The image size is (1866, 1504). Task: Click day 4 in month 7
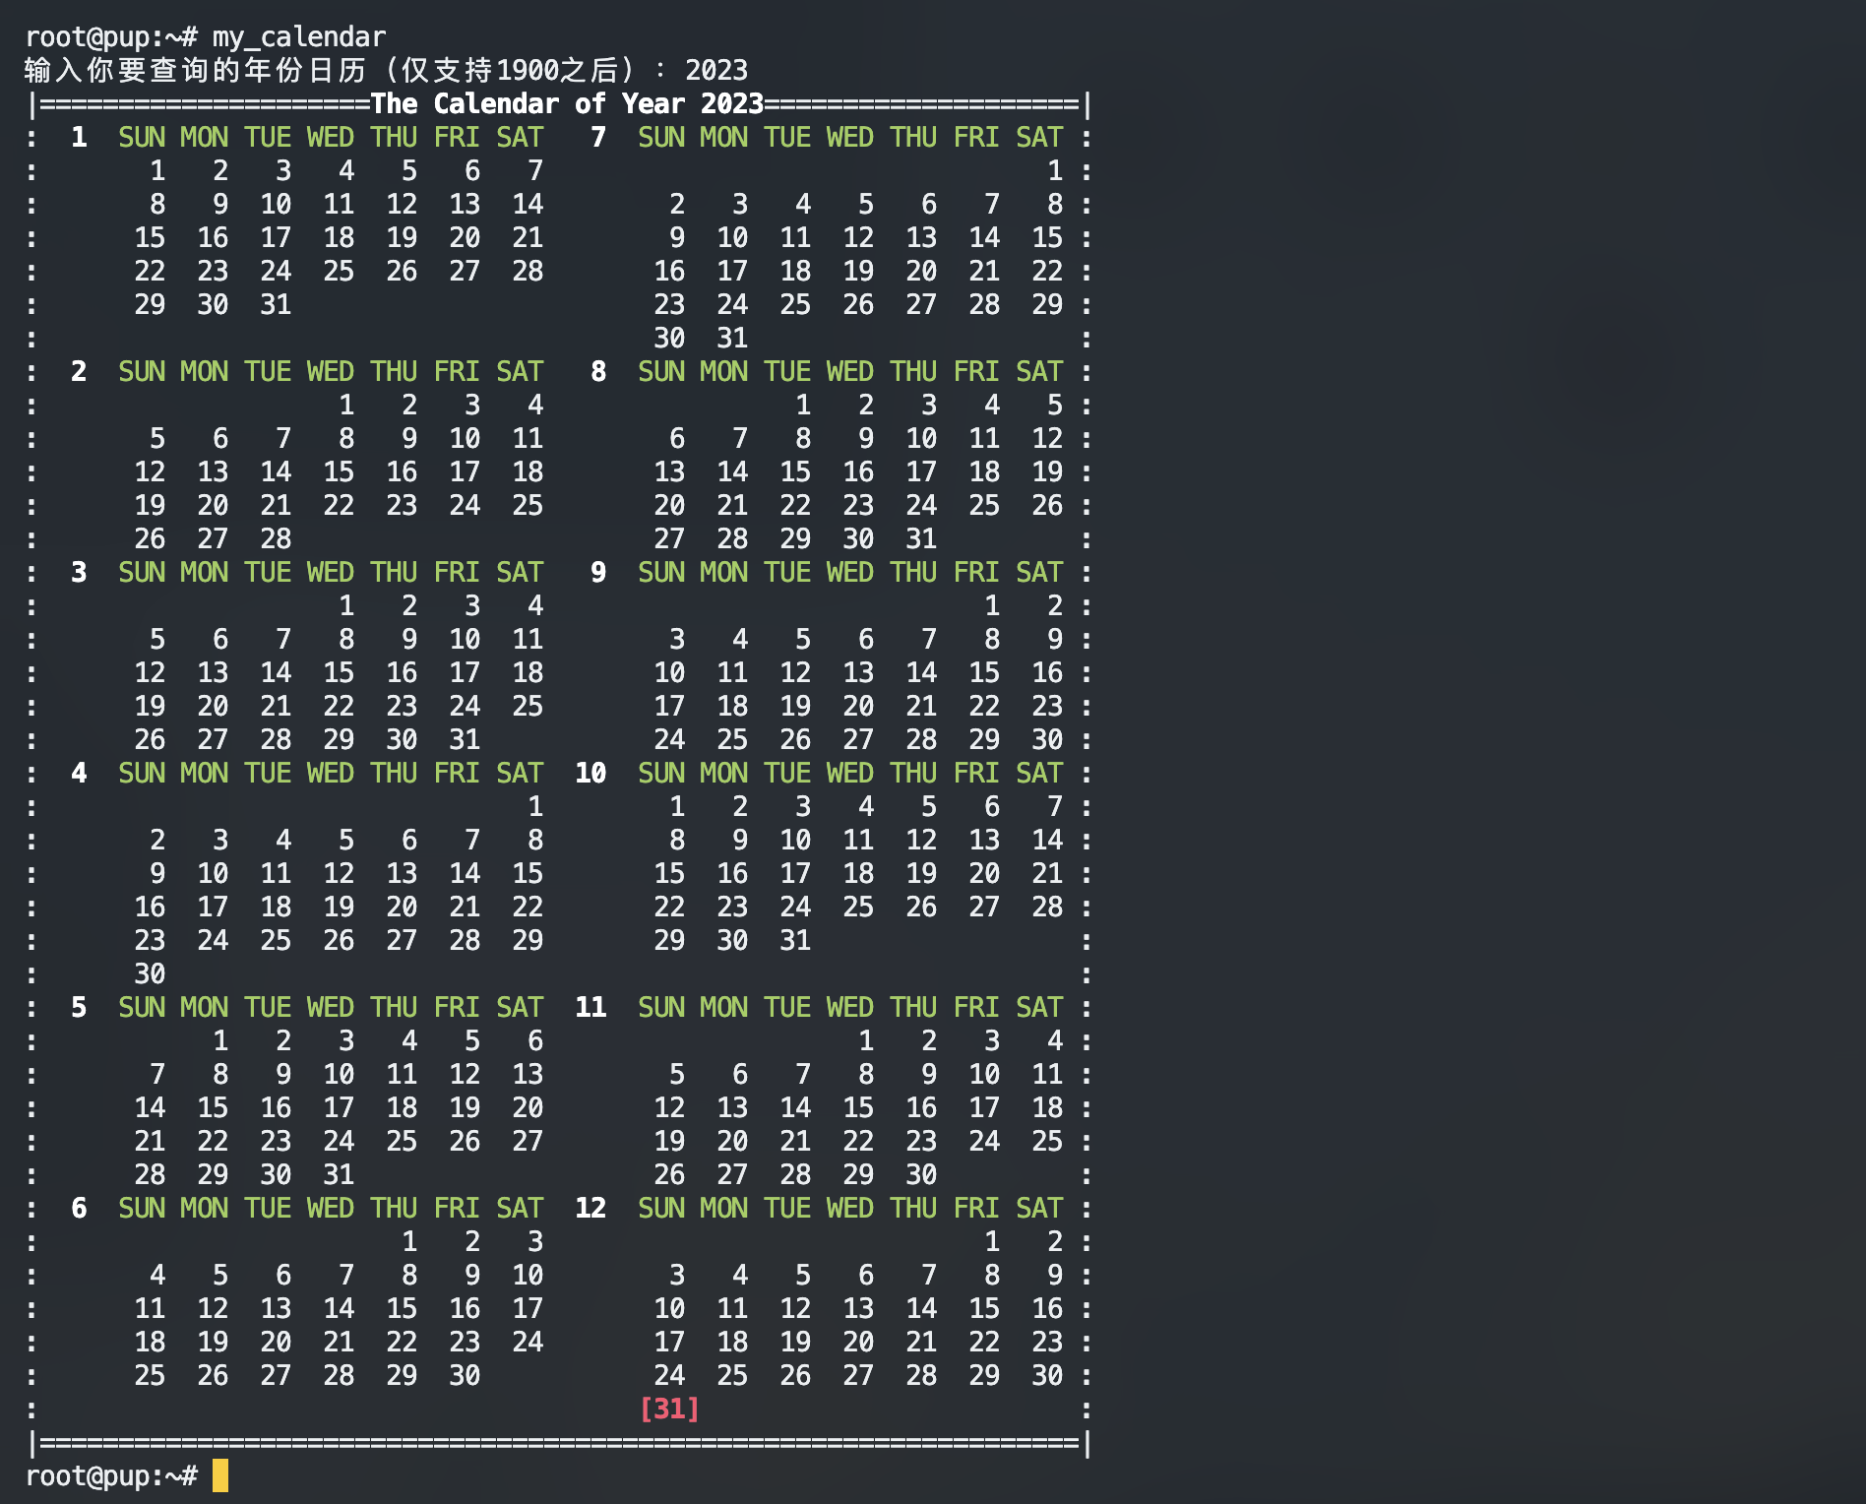pyautogui.click(x=803, y=204)
